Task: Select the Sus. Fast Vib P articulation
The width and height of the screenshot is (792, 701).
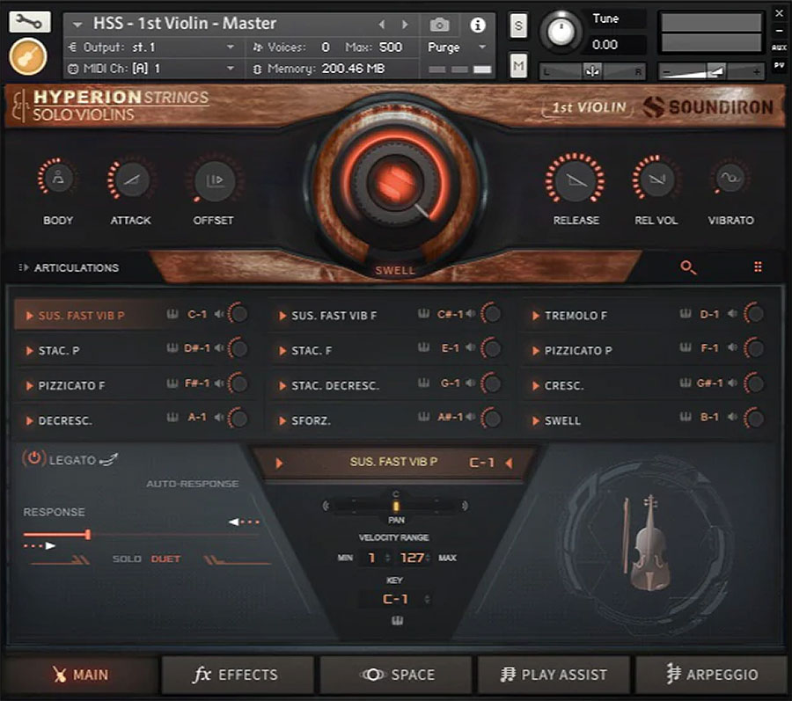Action: 81,316
